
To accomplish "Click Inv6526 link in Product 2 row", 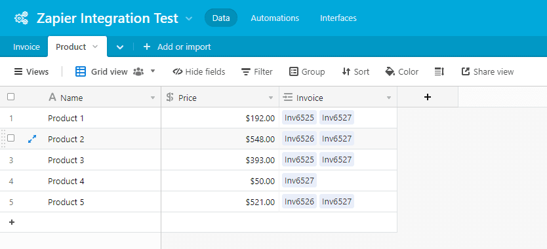I will coord(299,138).
